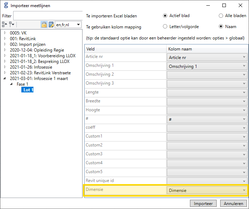Expand the 001: RevitLink node
The width and height of the screenshot is (249, 209).
click(5, 38)
